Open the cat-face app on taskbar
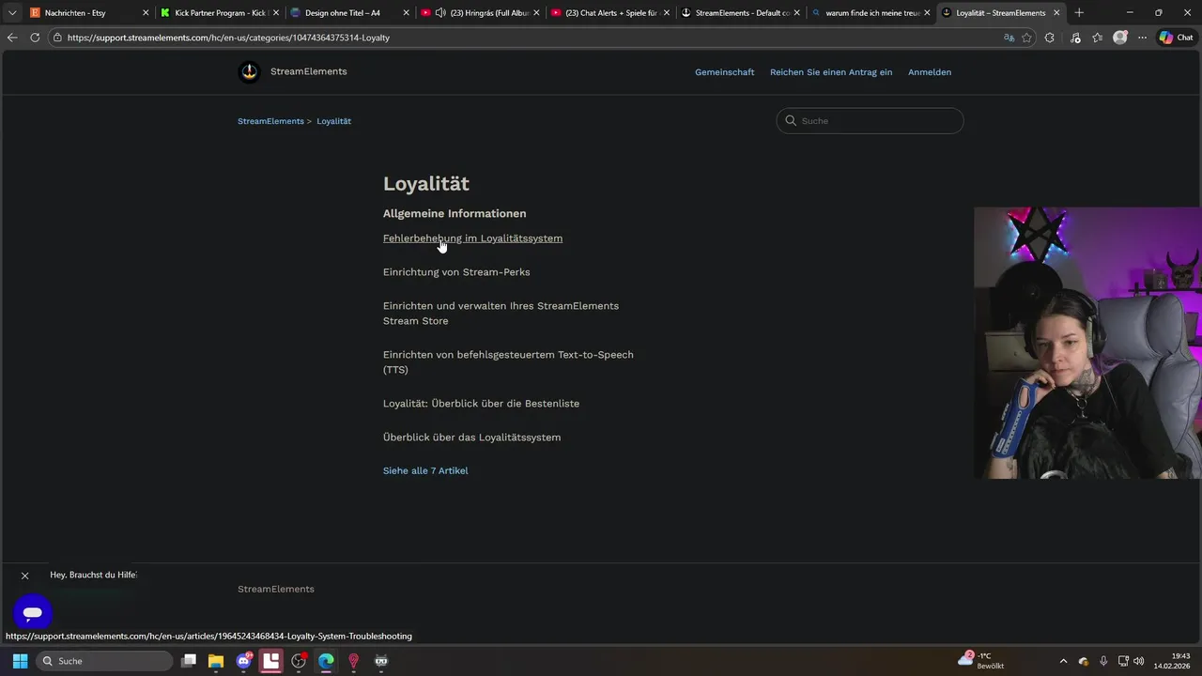Viewport: 1202px width, 676px height. (x=381, y=661)
